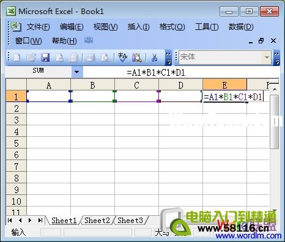
Task: Switch to the Sheet2 tab
Action: tap(97, 221)
